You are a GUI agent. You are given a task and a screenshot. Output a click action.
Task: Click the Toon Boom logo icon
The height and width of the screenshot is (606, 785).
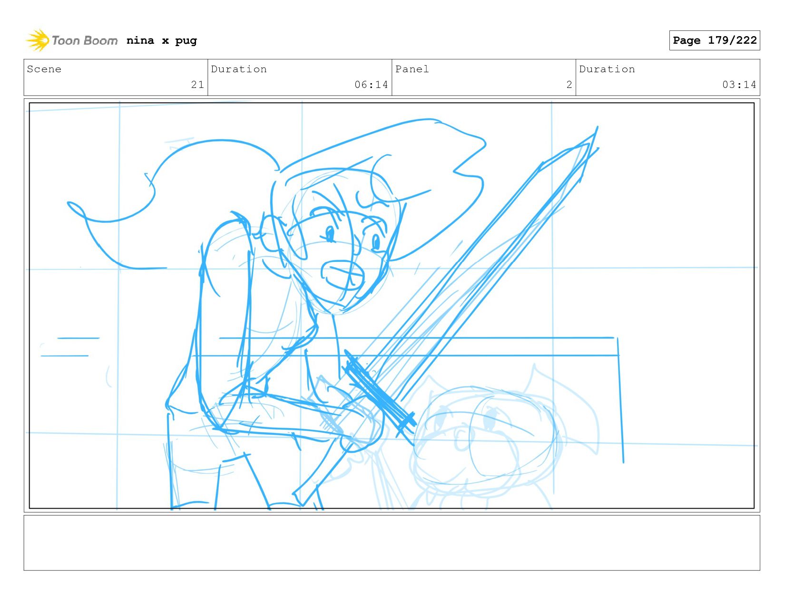pyautogui.click(x=37, y=40)
